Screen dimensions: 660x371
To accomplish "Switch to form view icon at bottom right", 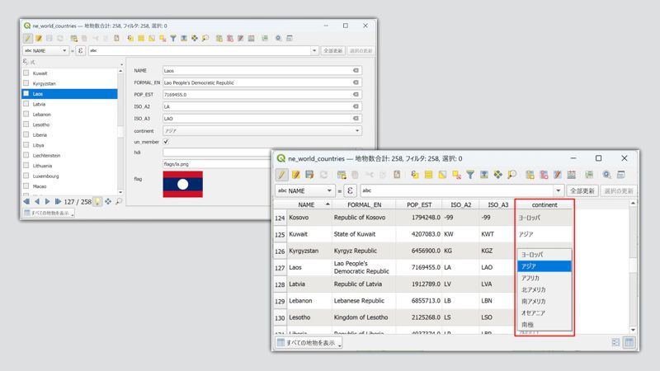I will pos(615,342).
